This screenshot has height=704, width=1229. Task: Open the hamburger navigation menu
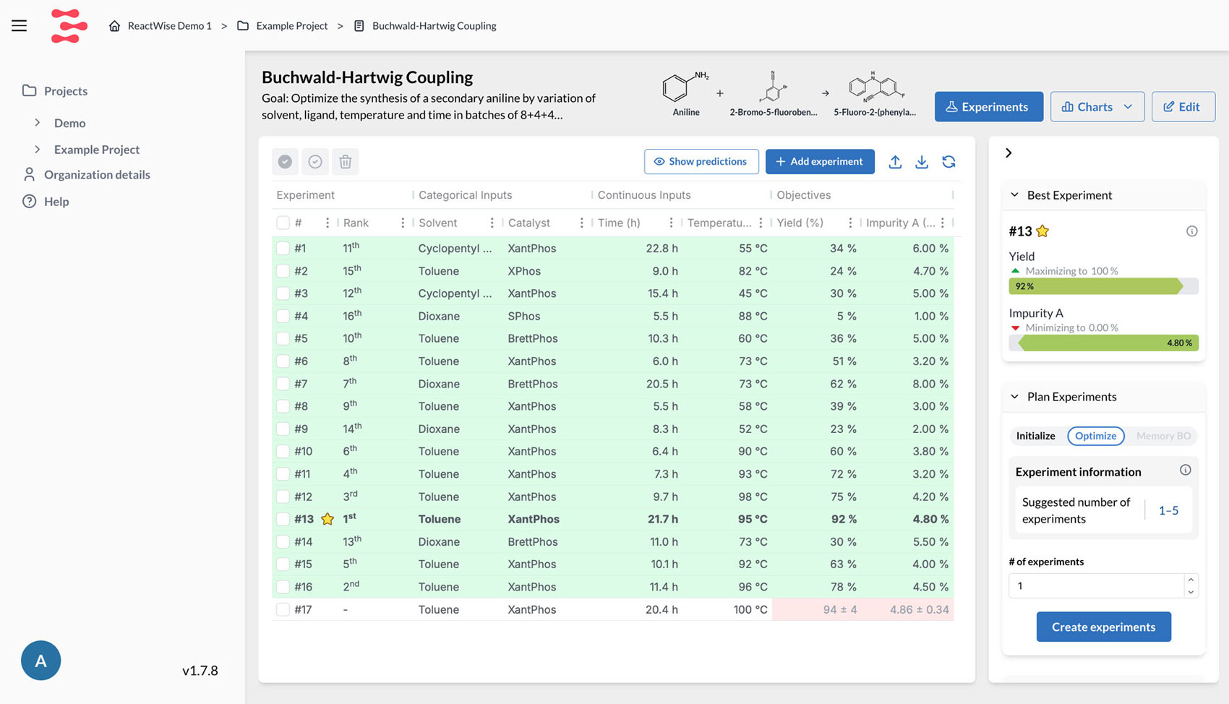coord(18,25)
